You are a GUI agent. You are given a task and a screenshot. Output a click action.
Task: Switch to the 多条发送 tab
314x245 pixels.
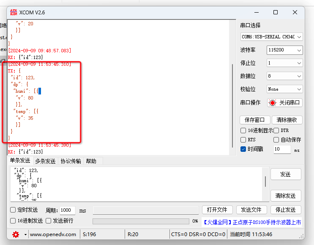pyautogui.click(x=45, y=161)
